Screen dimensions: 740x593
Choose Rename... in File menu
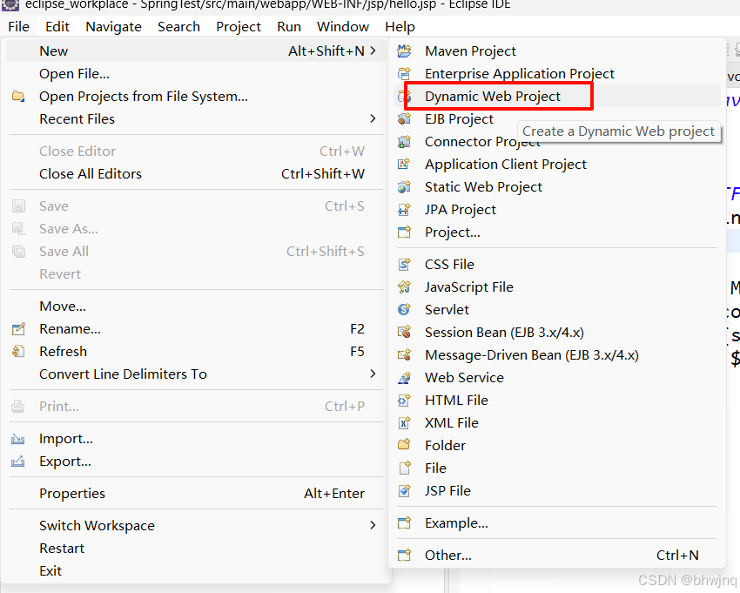(196, 328)
